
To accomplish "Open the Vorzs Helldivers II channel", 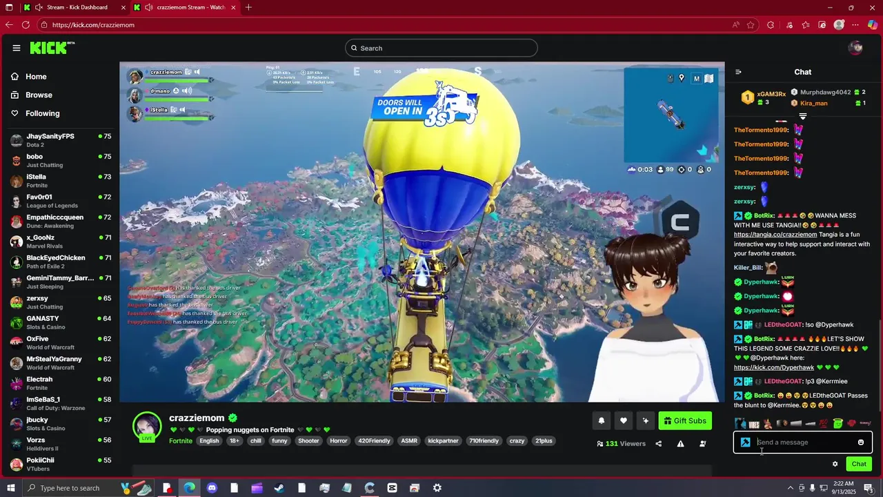I will pyautogui.click(x=60, y=444).
